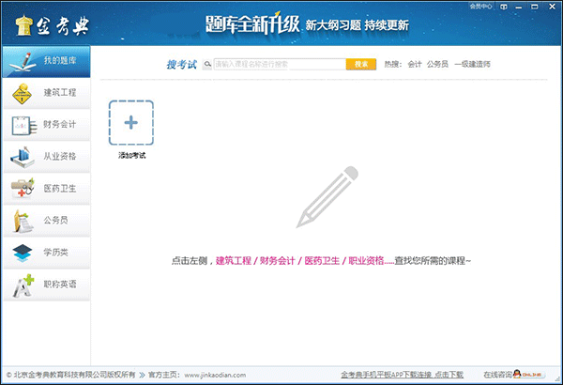Maximize the 金考典 window
The height and width of the screenshot is (385, 563).
pos(535,7)
